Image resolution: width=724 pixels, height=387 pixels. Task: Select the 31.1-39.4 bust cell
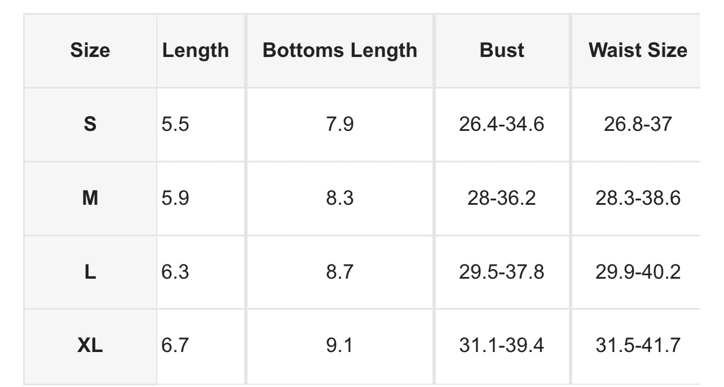coord(502,345)
